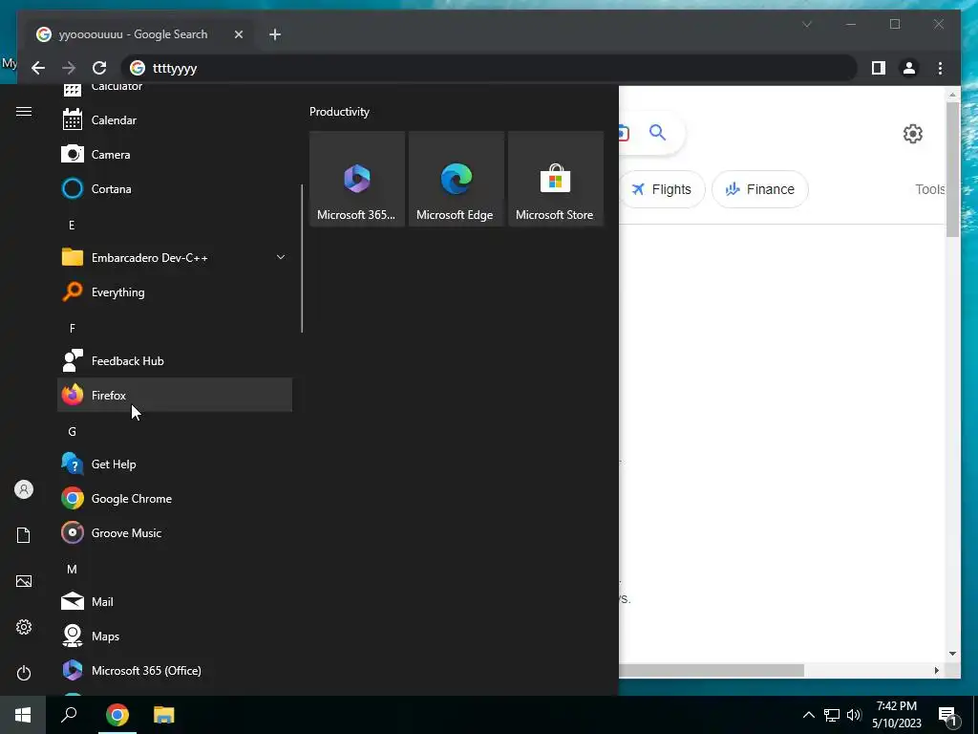Click the letter M group header

coord(73,569)
